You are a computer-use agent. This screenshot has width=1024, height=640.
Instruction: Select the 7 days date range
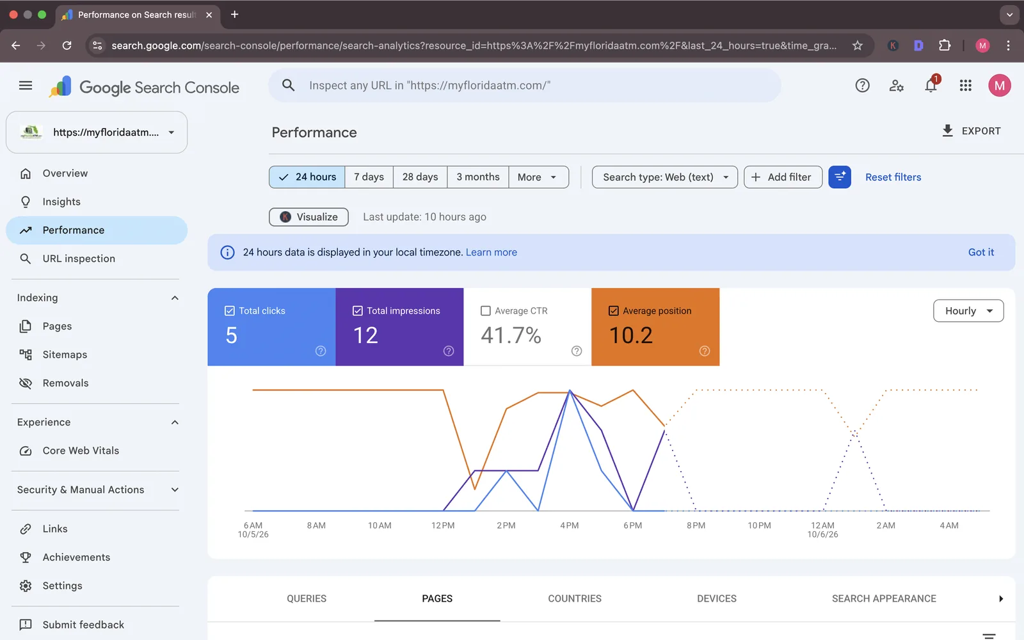click(369, 177)
